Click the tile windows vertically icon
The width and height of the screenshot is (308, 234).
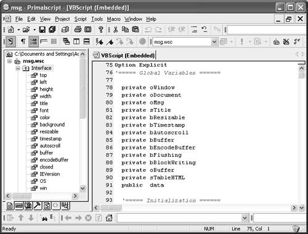[x=76, y=41]
